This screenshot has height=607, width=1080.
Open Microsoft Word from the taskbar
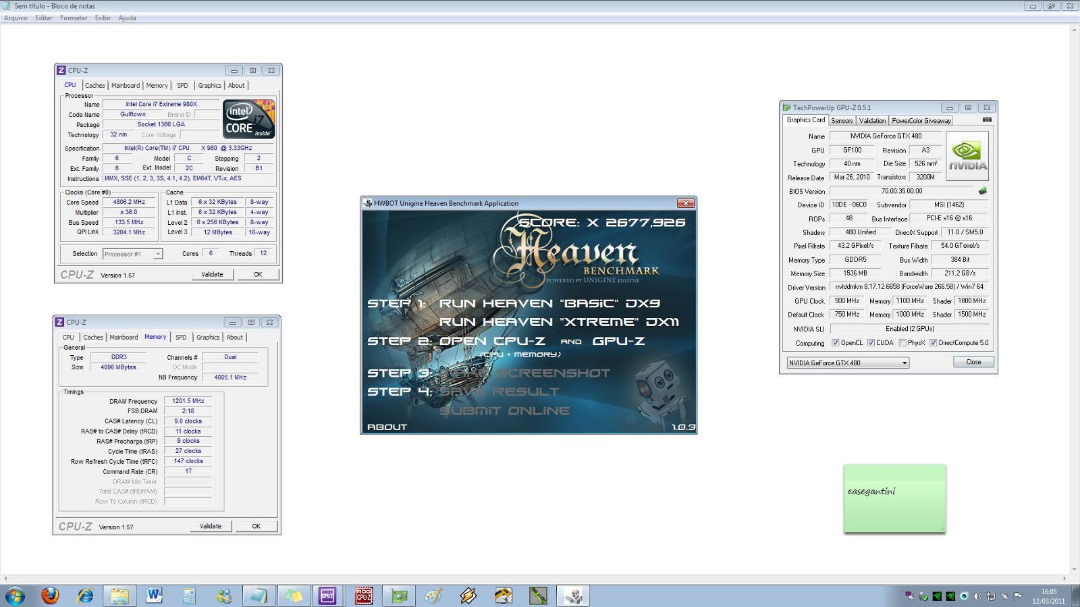tap(155, 596)
